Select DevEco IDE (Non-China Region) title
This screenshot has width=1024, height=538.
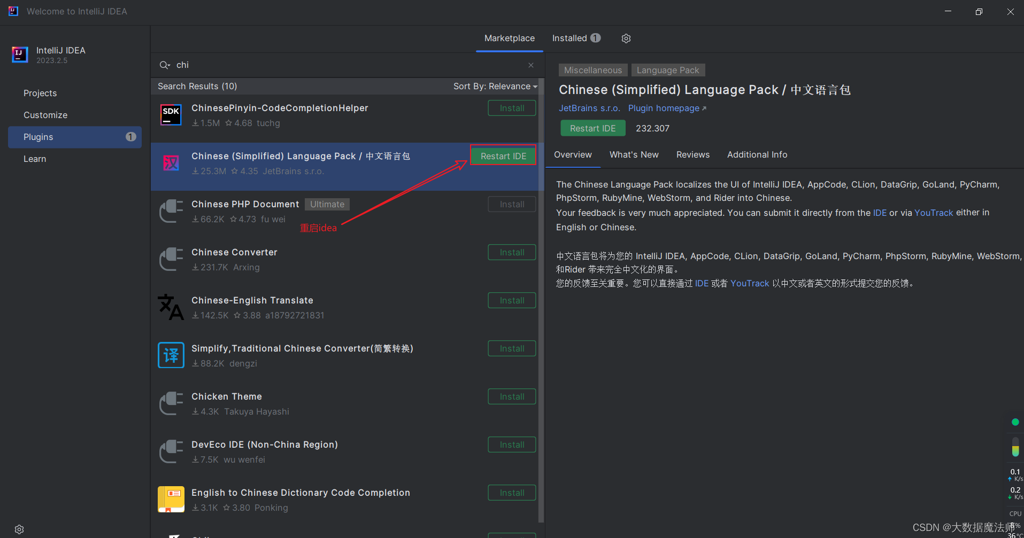pos(265,445)
